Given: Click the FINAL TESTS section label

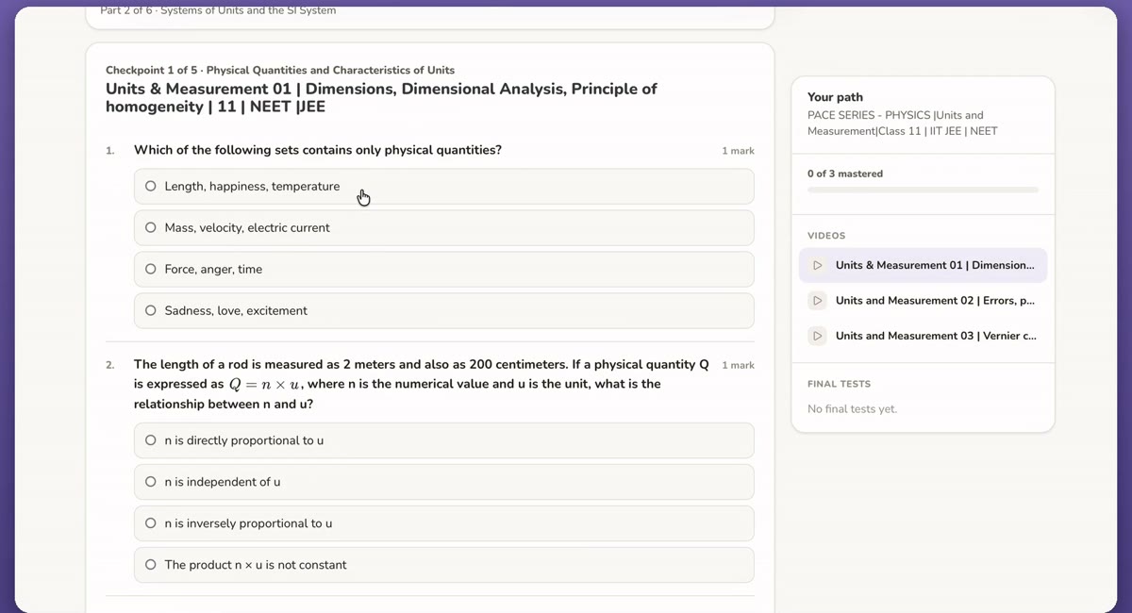Looking at the screenshot, I should click(x=839, y=385).
